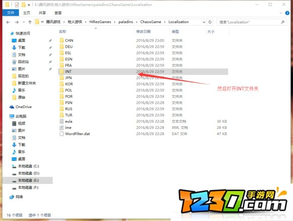Go forward with the forward arrow
This screenshot has width=293, height=221.
[17, 22]
